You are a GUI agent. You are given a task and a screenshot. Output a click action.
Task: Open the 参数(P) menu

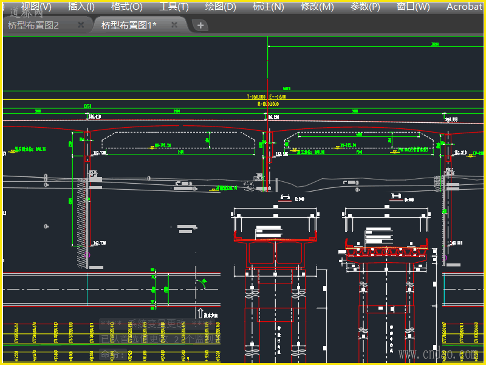[365, 7]
